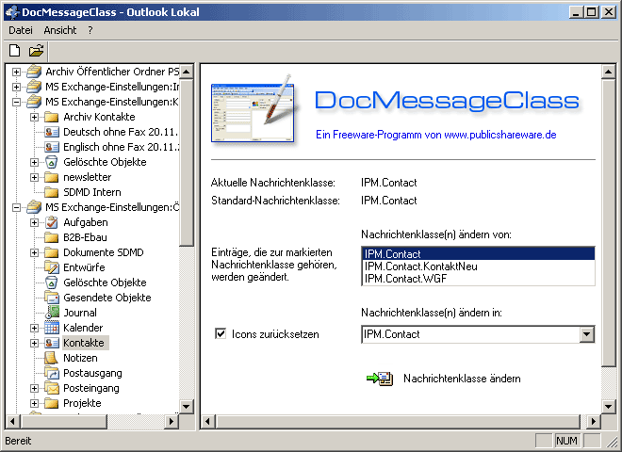This screenshot has width=622, height=452.
Task: Open the www.publicshareware.de freeware link
Action: coord(499,135)
